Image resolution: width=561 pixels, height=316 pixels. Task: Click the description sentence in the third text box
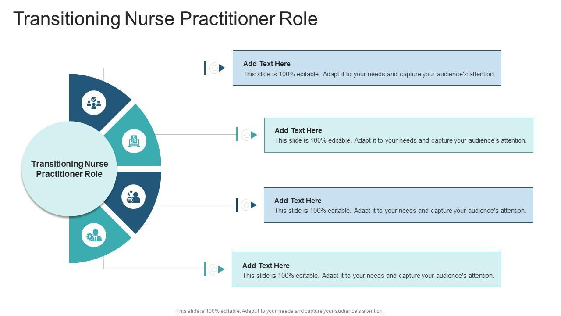coord(400,211)
